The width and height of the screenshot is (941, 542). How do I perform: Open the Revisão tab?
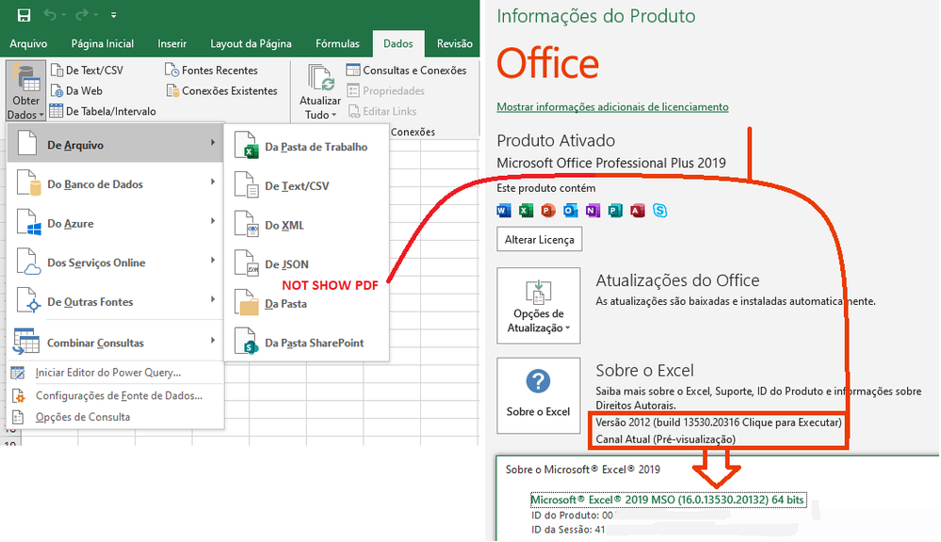click(455, 44)
